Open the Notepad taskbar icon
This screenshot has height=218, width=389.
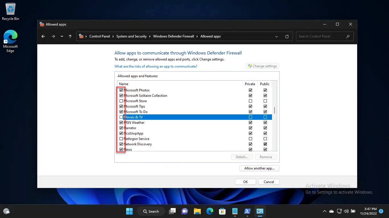pos(235,211)
